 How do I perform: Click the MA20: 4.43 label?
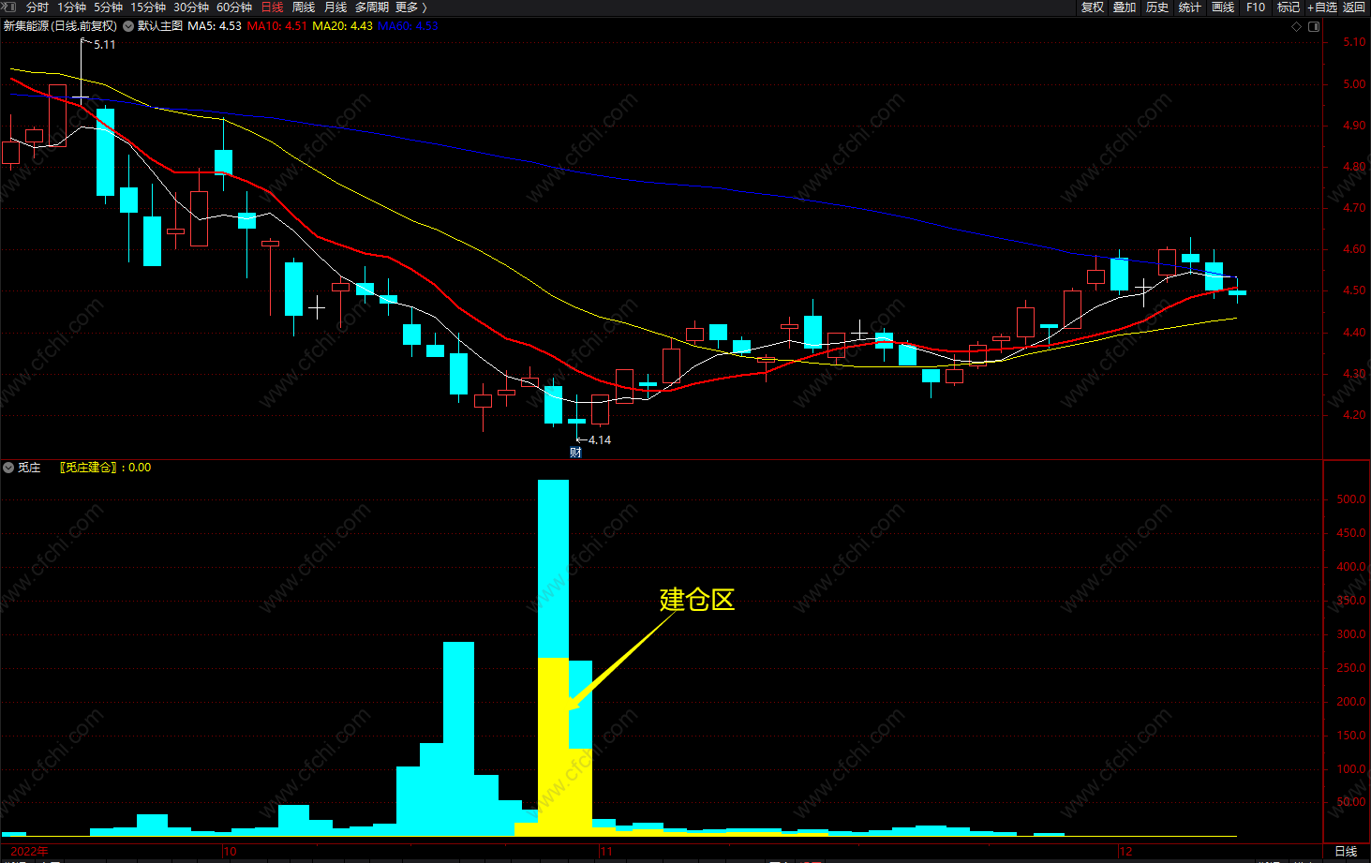click(342, 26)
